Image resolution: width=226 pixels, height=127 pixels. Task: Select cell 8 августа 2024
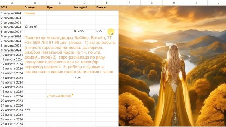(12, 46)
